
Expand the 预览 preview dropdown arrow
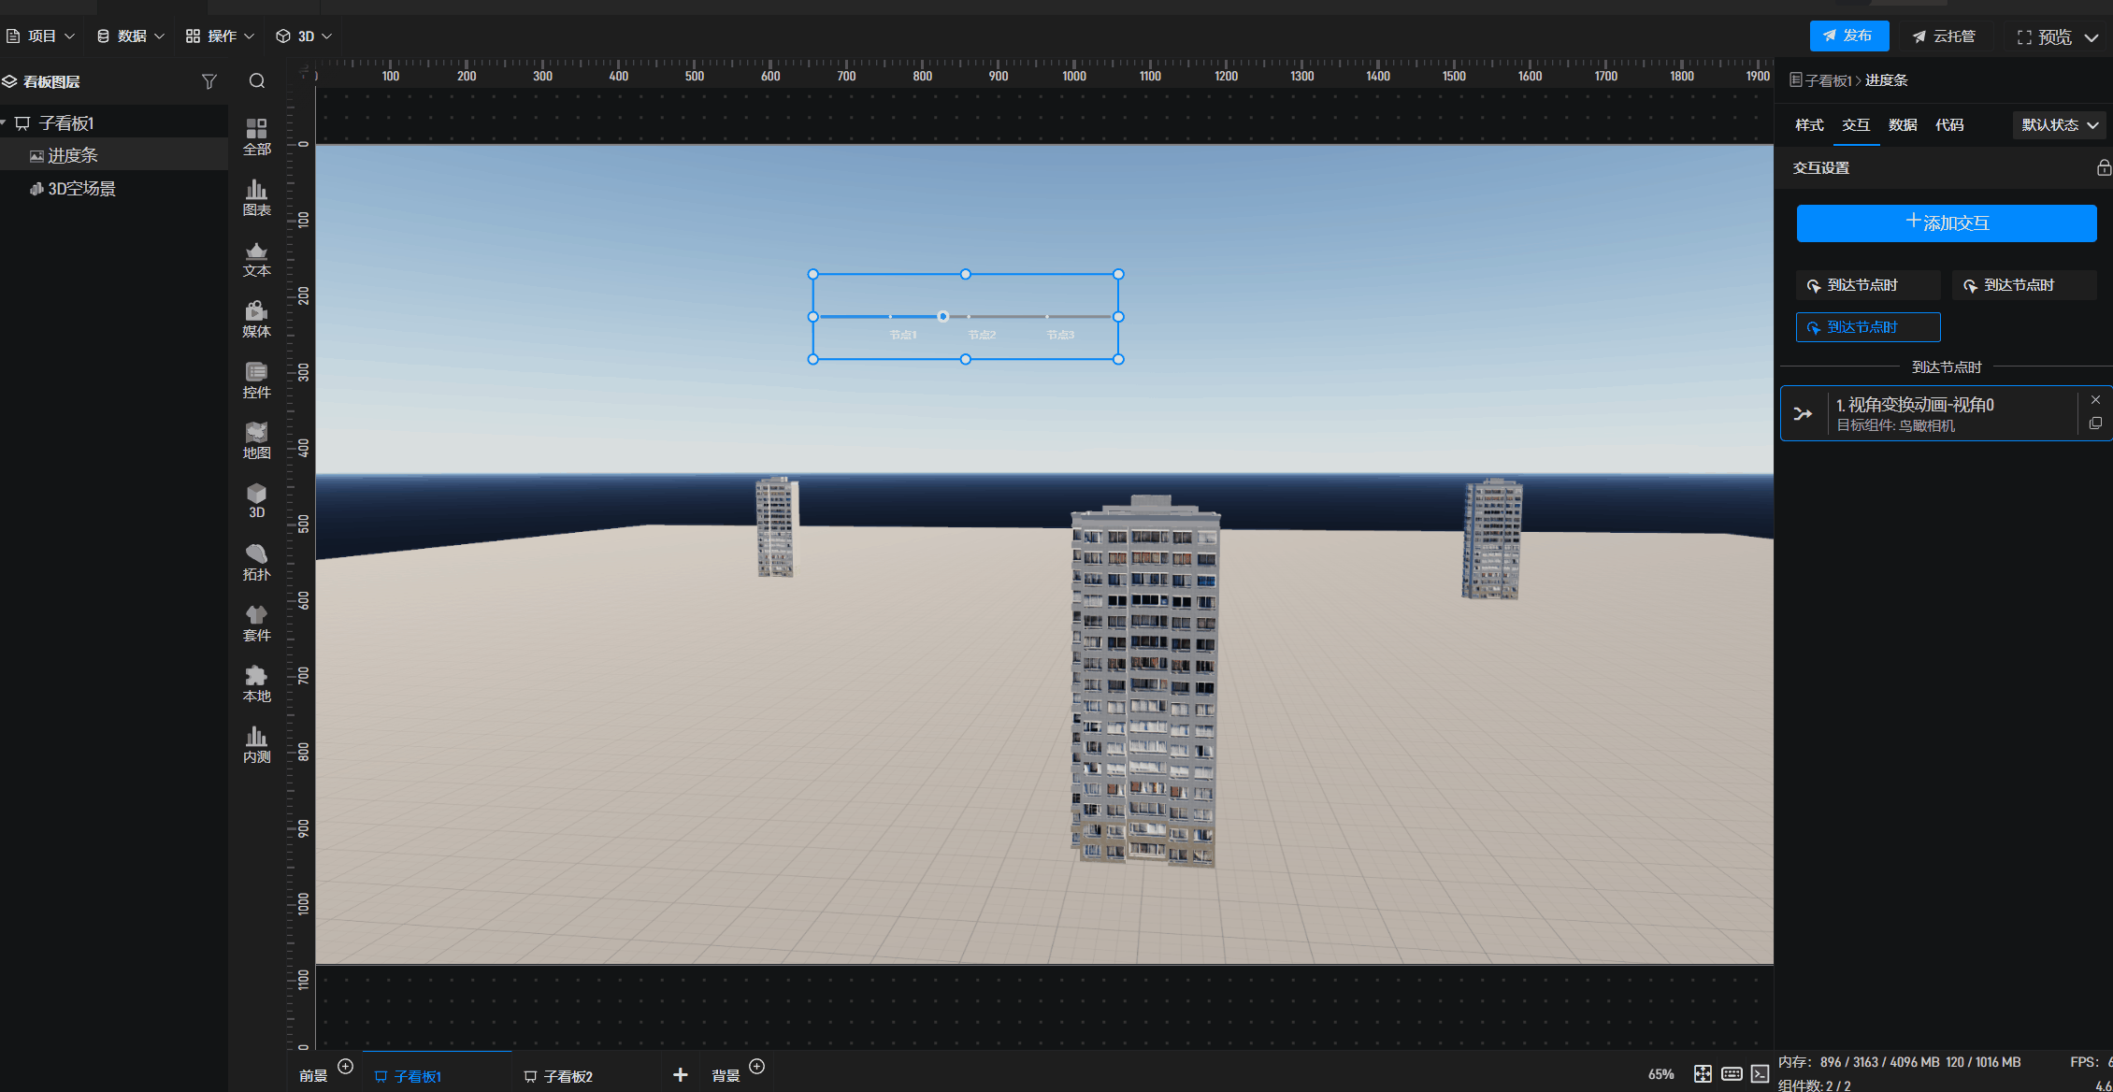click(2092, 37)
